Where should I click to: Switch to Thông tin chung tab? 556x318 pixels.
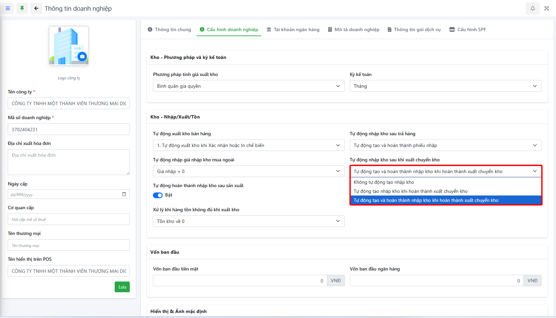pyautogui.click(x=169, y=29)
